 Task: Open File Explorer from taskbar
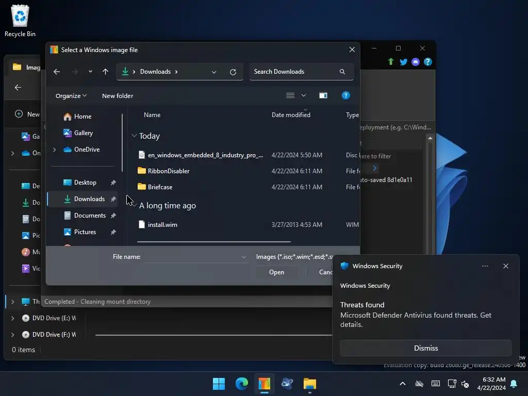(x=309, y=384)
